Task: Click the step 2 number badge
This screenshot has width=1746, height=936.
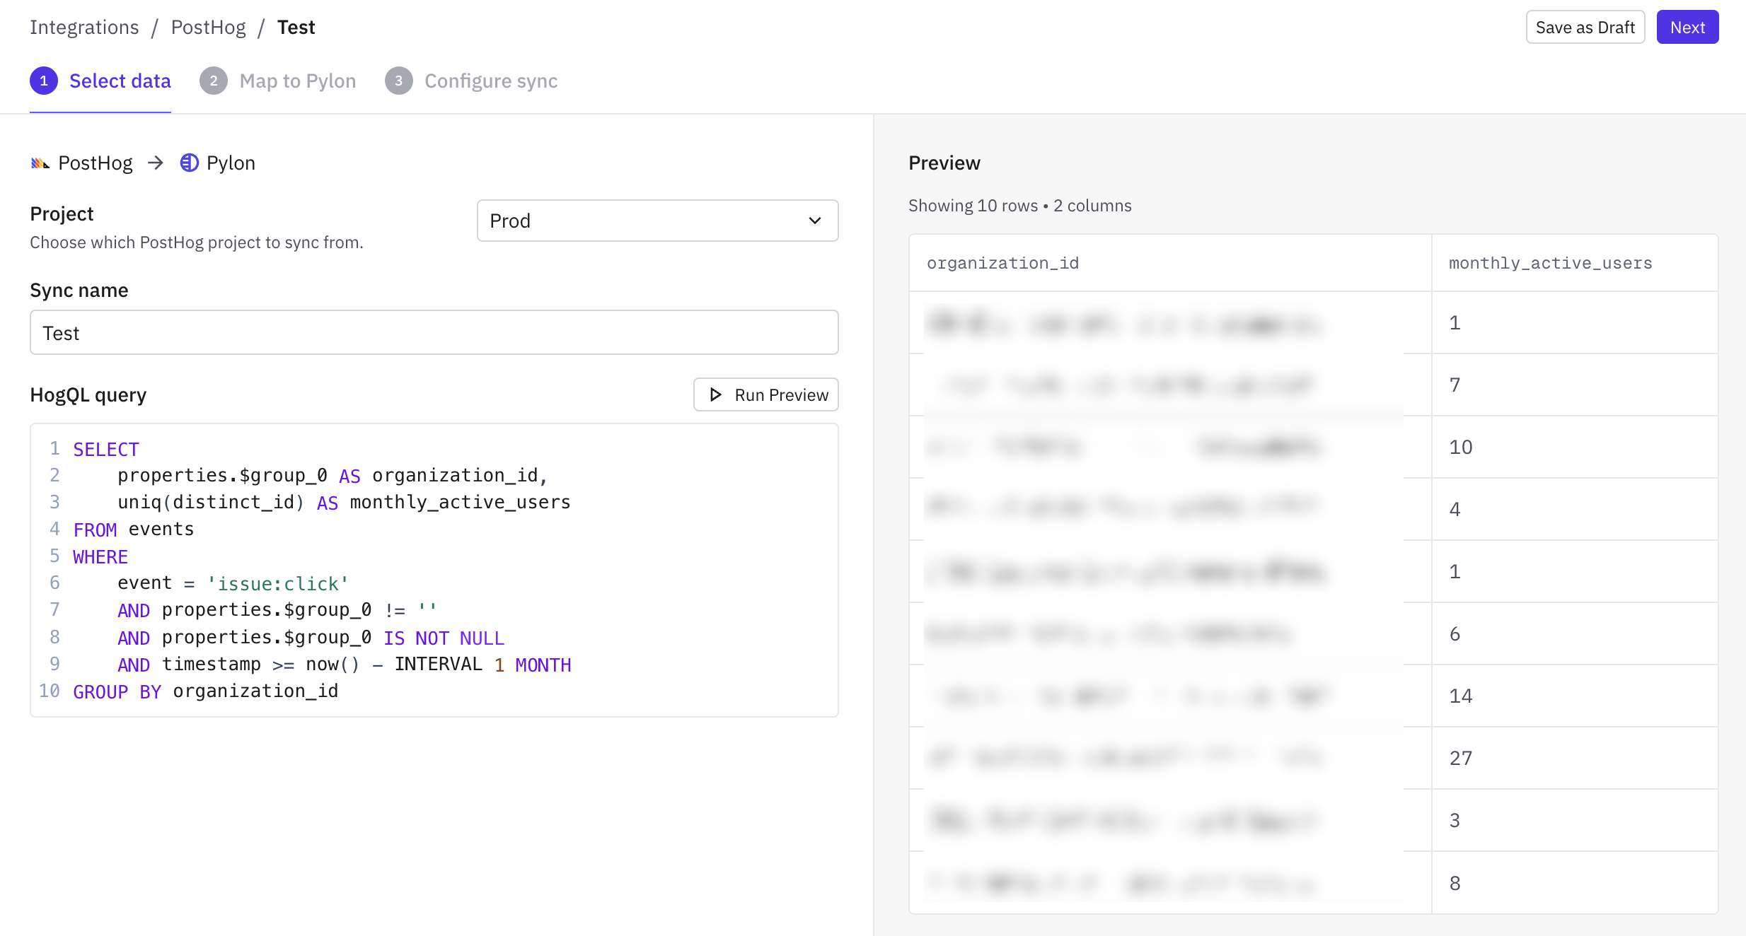Action: click(x=214, y=81)
